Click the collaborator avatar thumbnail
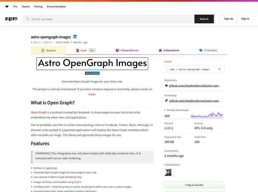 click(168, 172)
